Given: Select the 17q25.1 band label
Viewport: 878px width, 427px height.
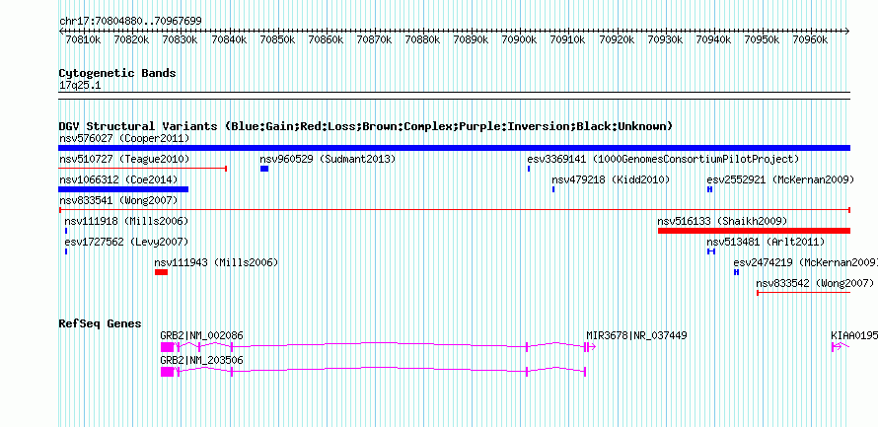Looking at the screenshot, I should tap(80, 86).
